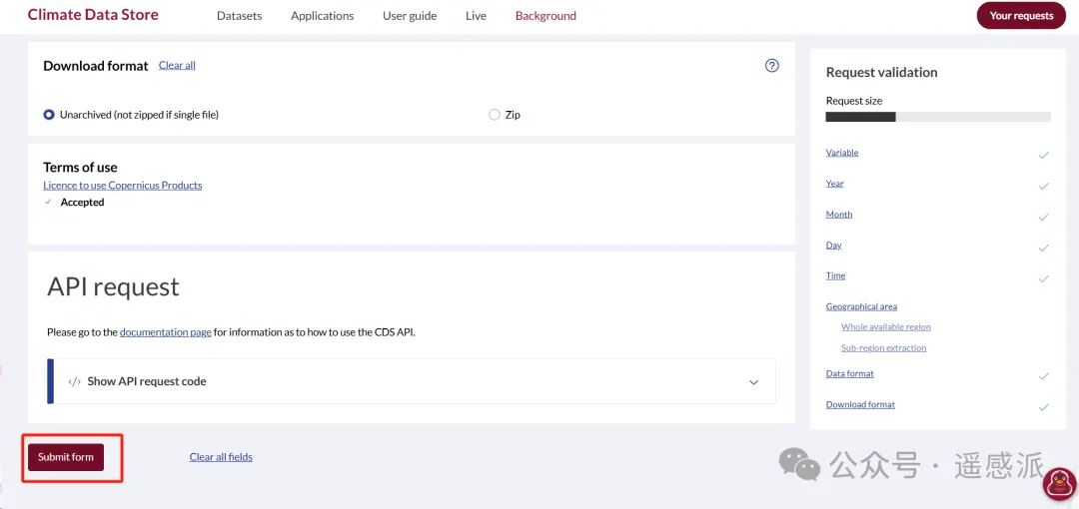Click the Request size progress bar

point(938,117)
